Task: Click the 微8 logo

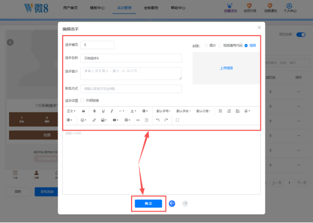Action: tap(36, 8)
